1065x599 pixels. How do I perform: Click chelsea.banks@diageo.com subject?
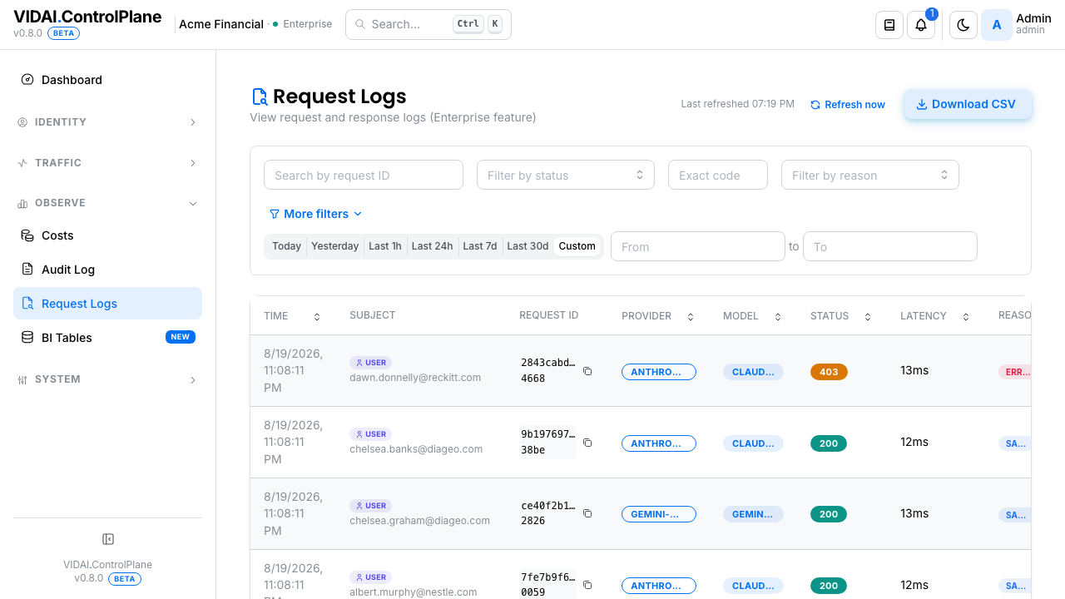(416, 448)
